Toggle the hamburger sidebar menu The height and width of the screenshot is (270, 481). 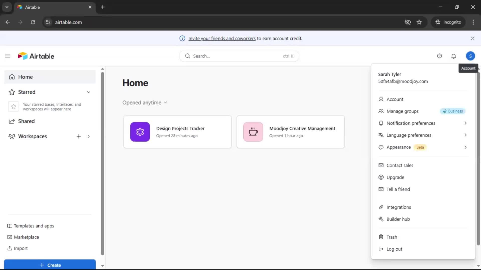(8, 56)
